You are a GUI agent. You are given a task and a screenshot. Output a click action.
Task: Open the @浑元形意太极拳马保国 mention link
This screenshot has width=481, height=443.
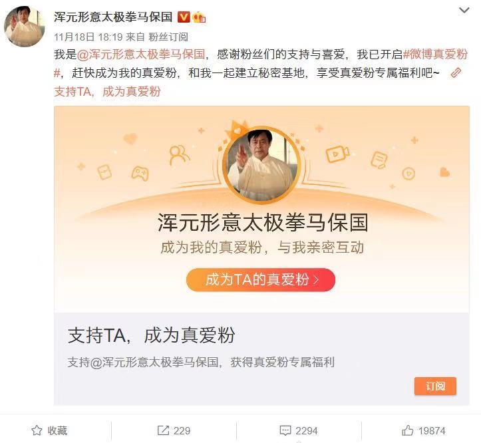pyautogui.click(x=141, y=55)
